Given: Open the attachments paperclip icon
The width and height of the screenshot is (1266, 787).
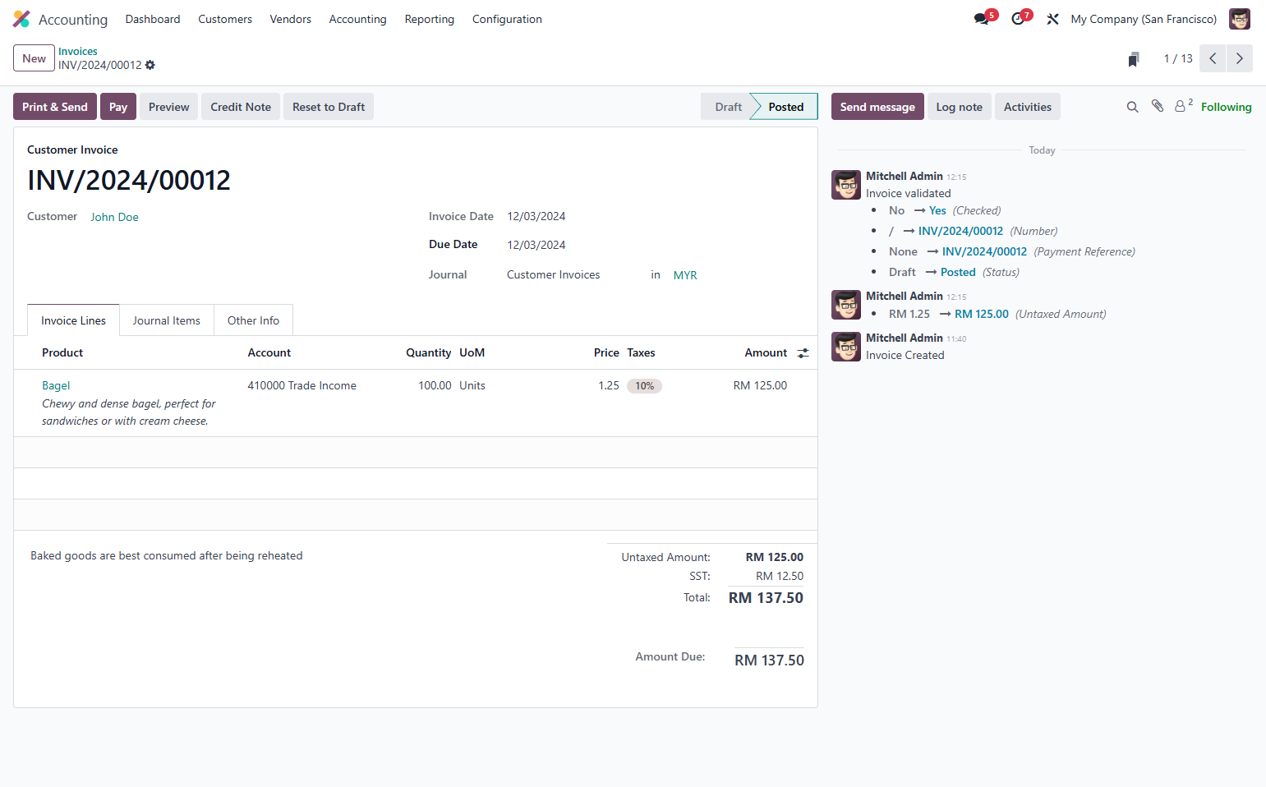Looking at the screenshot, I should (1158, 106).
